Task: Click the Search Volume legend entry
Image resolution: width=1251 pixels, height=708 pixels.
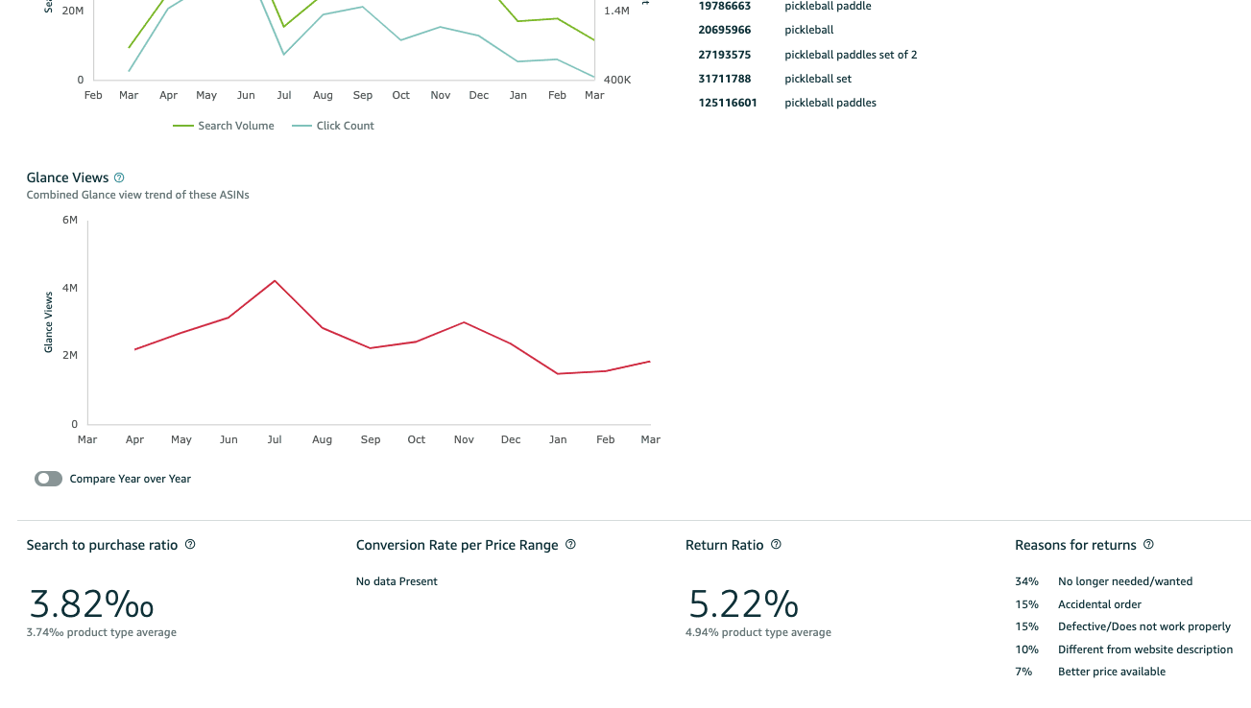Action: pos(224,126)
